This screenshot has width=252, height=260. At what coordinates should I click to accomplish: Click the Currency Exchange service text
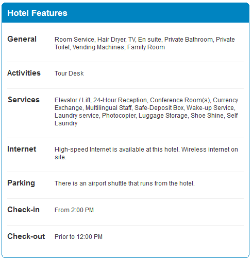[x=146, y=104]
